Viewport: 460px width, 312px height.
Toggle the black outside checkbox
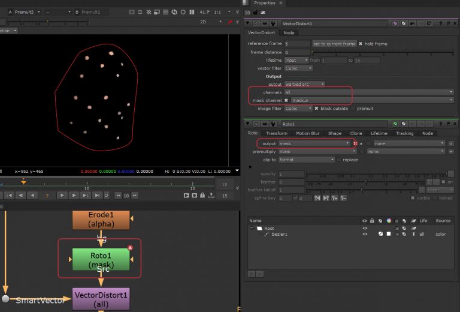[x=316, y=109]
